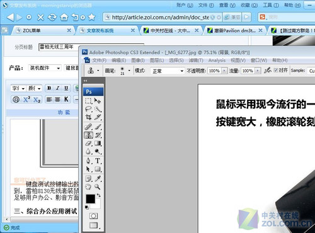The image size is (315, 233).
Task: Toggle Quick Mask mode in Photoshop
Action: [x=93, y=216]
